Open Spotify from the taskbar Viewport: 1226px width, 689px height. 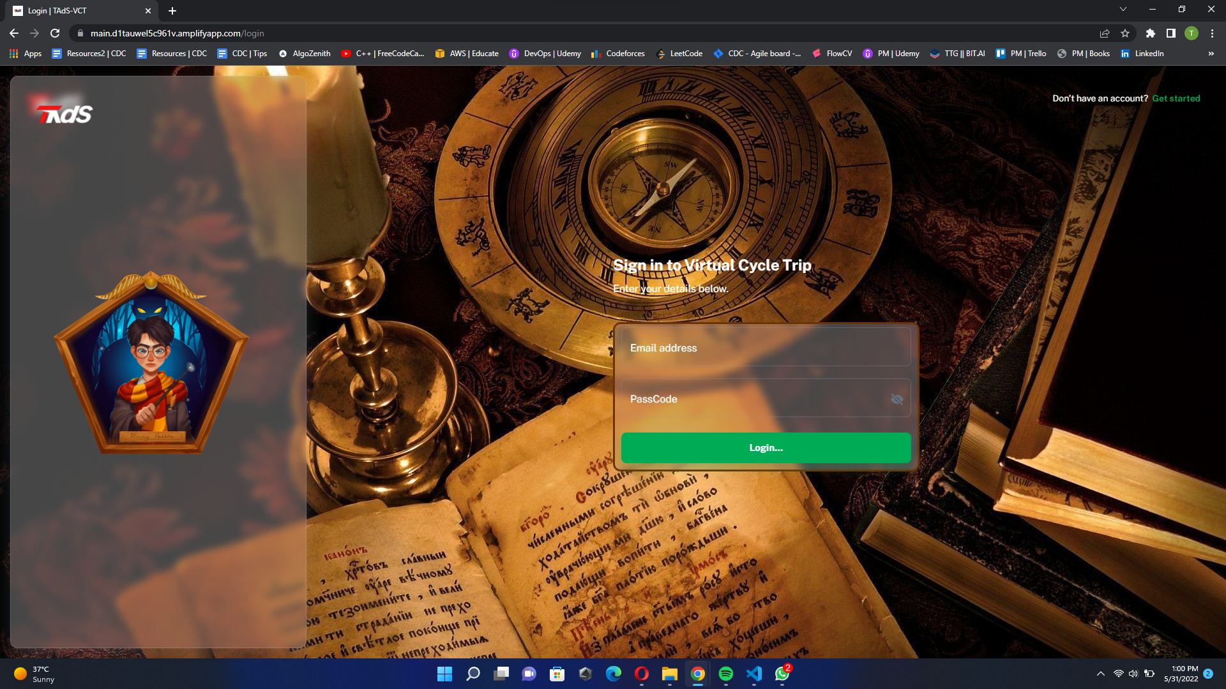click(x=725, y=674)
